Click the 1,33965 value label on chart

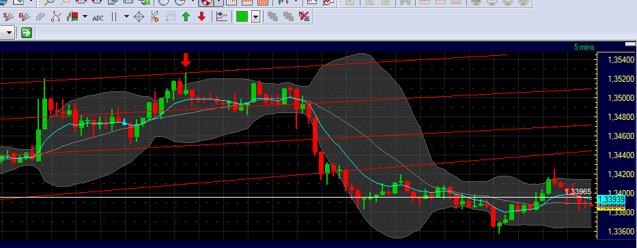coord(578,191)
